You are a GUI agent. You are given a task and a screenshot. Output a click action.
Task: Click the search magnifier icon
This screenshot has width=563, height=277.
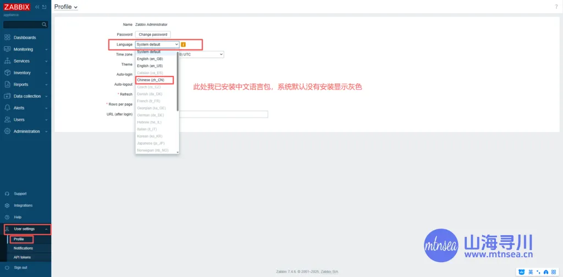click(44, 24)
